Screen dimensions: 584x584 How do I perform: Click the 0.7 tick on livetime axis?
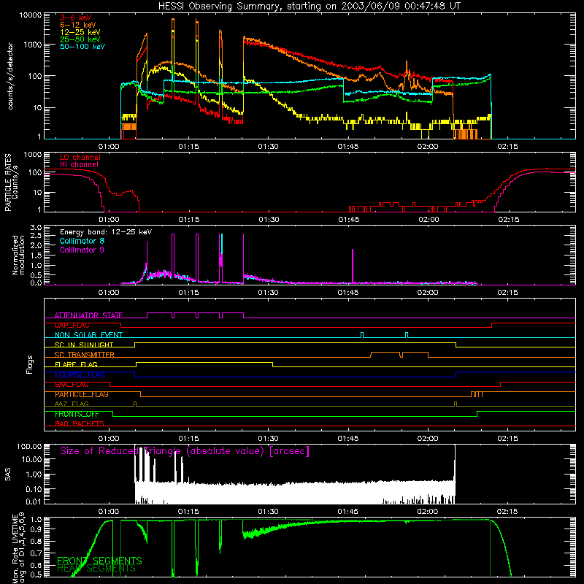click(x=36, y=553)
